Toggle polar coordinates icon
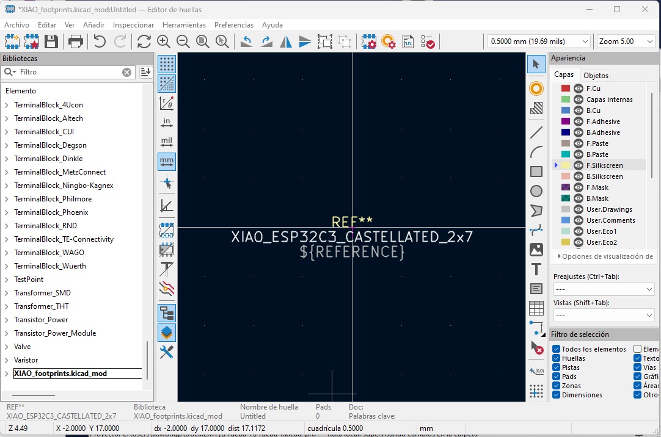This screenshot has width=661, height=437. (x=167, y=103)
